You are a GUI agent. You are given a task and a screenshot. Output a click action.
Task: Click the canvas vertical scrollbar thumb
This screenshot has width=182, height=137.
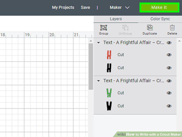pyautogui.click(x=91, y=66)
